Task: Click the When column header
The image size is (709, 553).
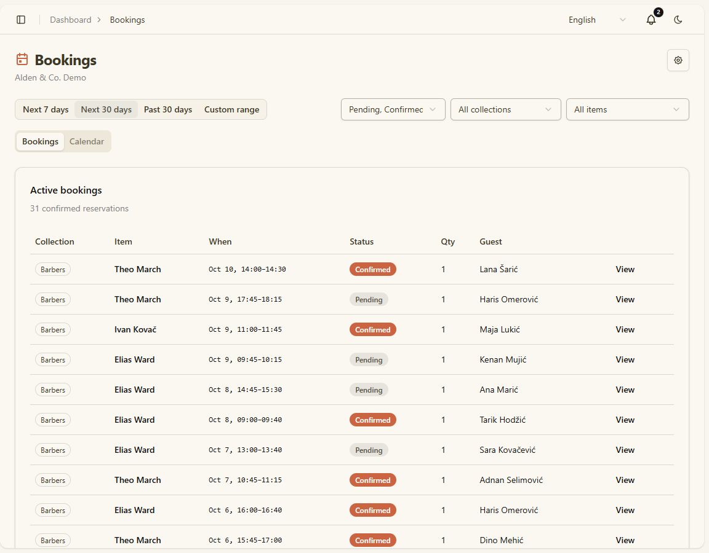Action: coord(220,241)
